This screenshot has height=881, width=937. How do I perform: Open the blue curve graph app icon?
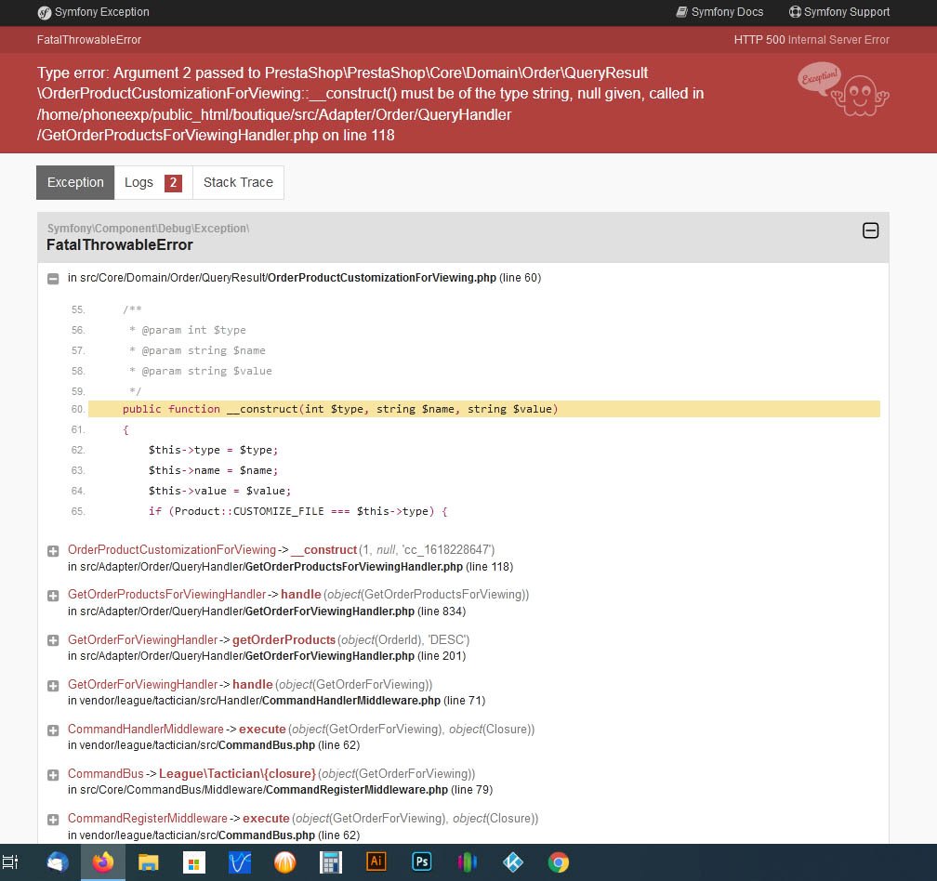[240, 861]
